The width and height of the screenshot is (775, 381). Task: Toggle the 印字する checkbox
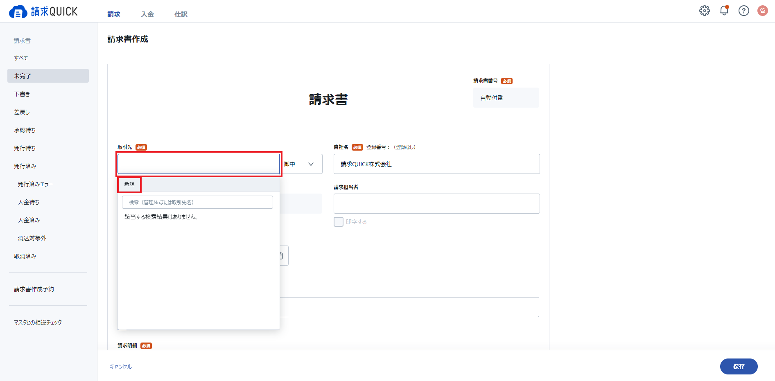click(x=339, y=222)
